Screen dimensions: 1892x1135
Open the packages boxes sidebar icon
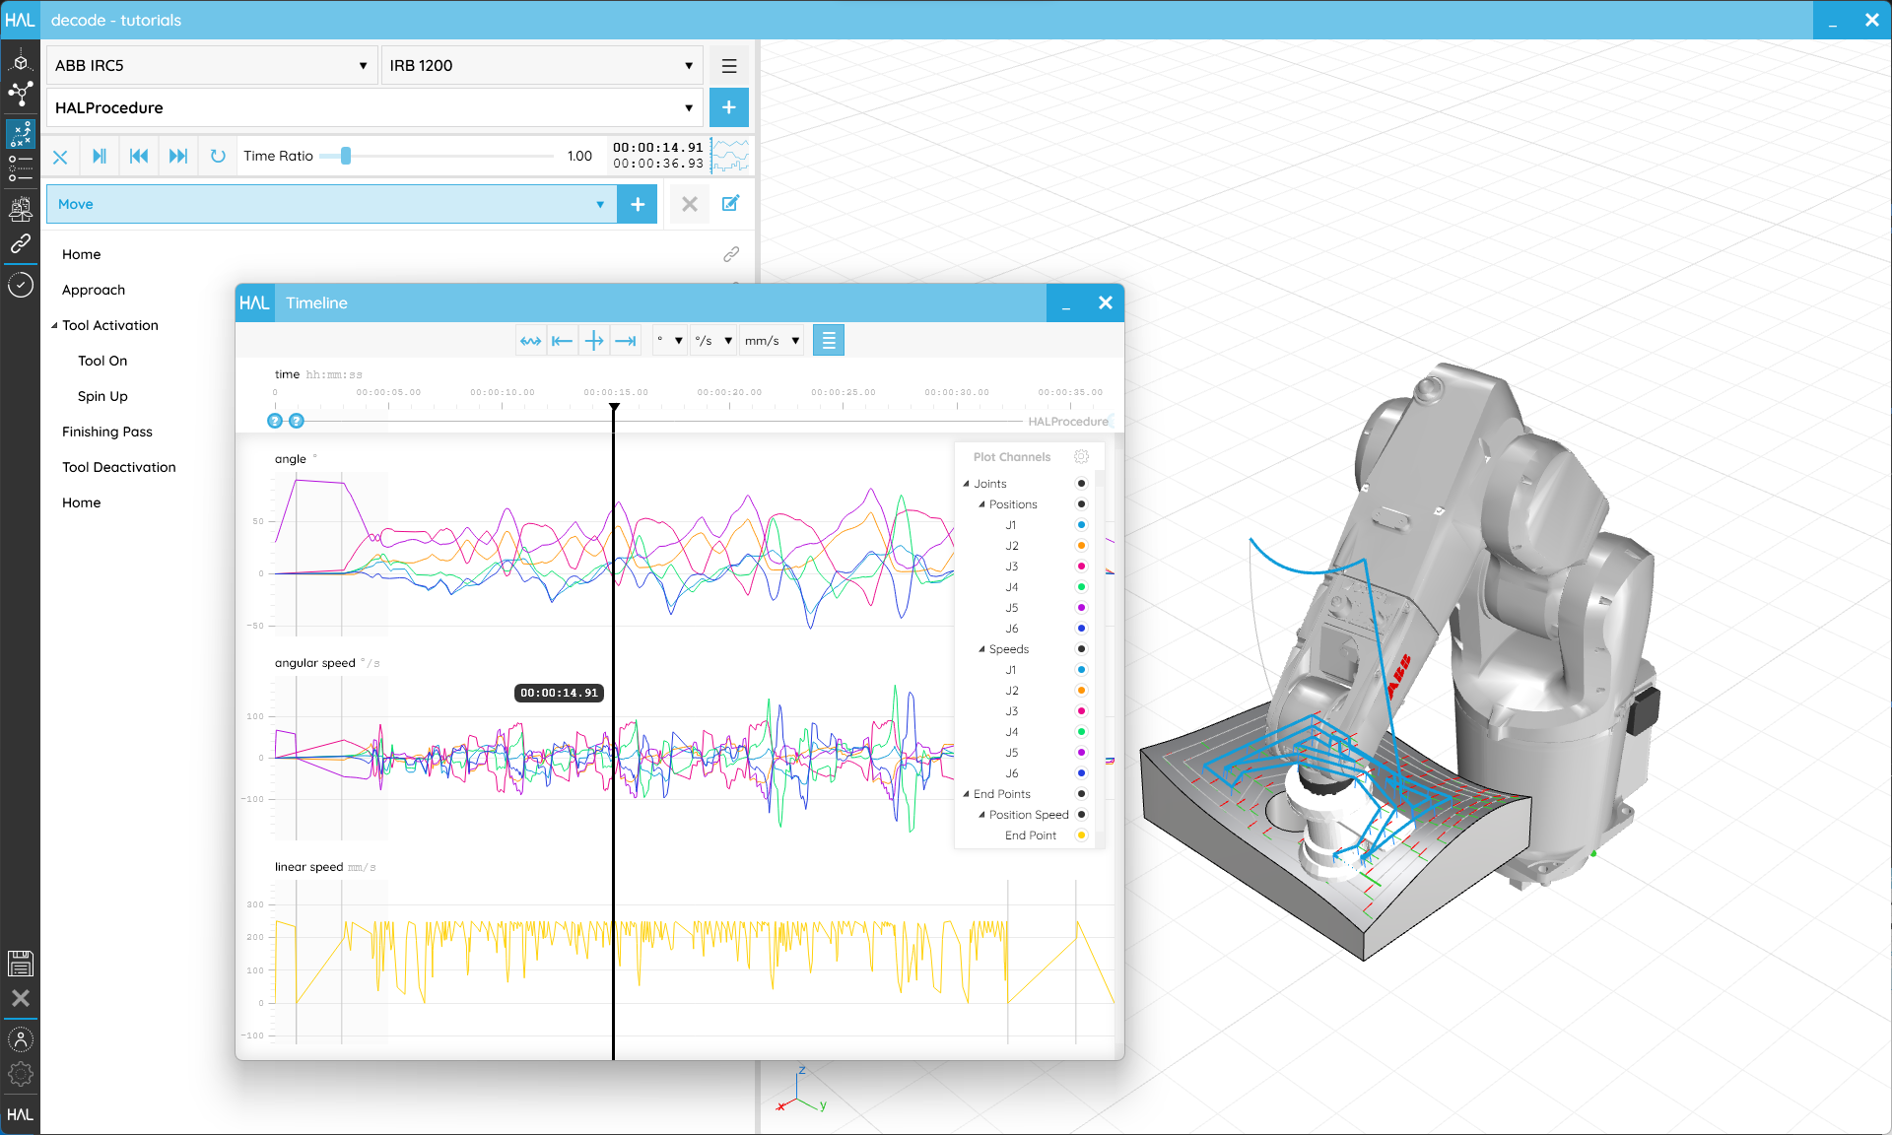click(20, 209)
